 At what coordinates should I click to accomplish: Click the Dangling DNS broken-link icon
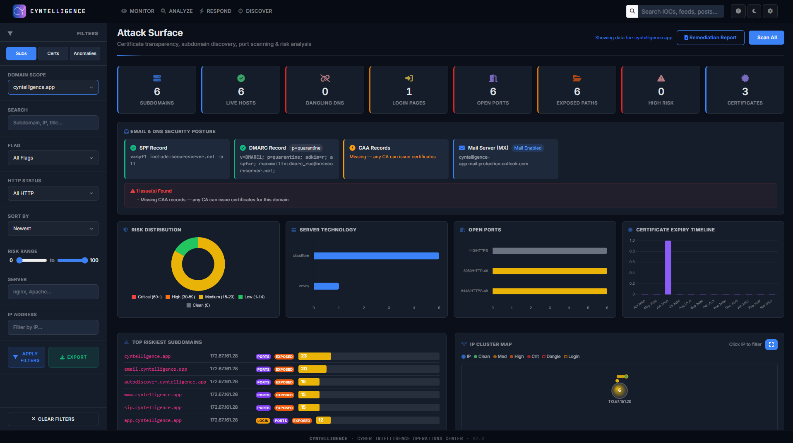325,78
